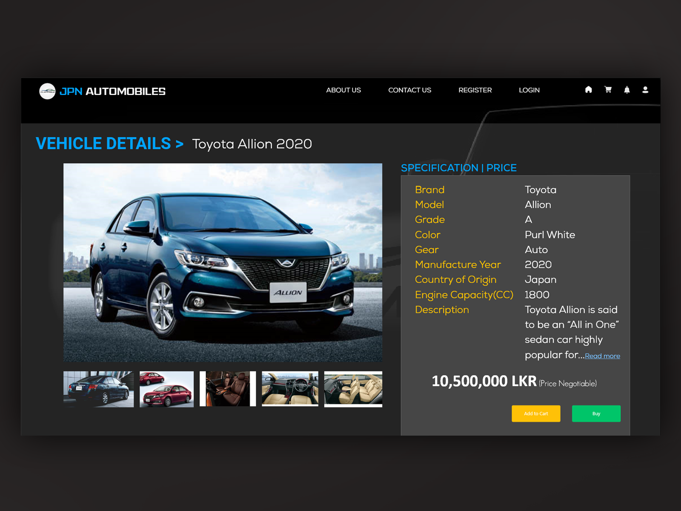The height and width of the screenshot is (511, 681).
Task: Click the blue arrow after VEHICLE DETAILS
Action: (179, 144)
